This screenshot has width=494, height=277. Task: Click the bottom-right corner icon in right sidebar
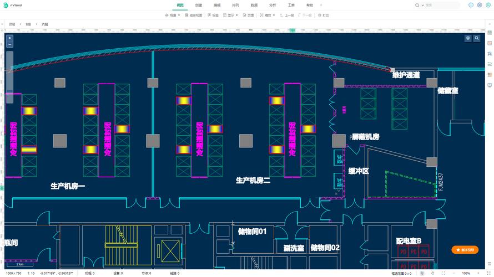point(489,264)
